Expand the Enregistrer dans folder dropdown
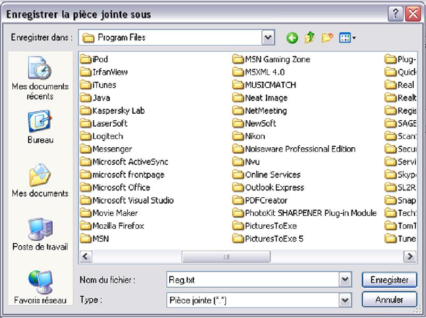The width and height of the screenshot is (426, 318). (x=268, y=37)
